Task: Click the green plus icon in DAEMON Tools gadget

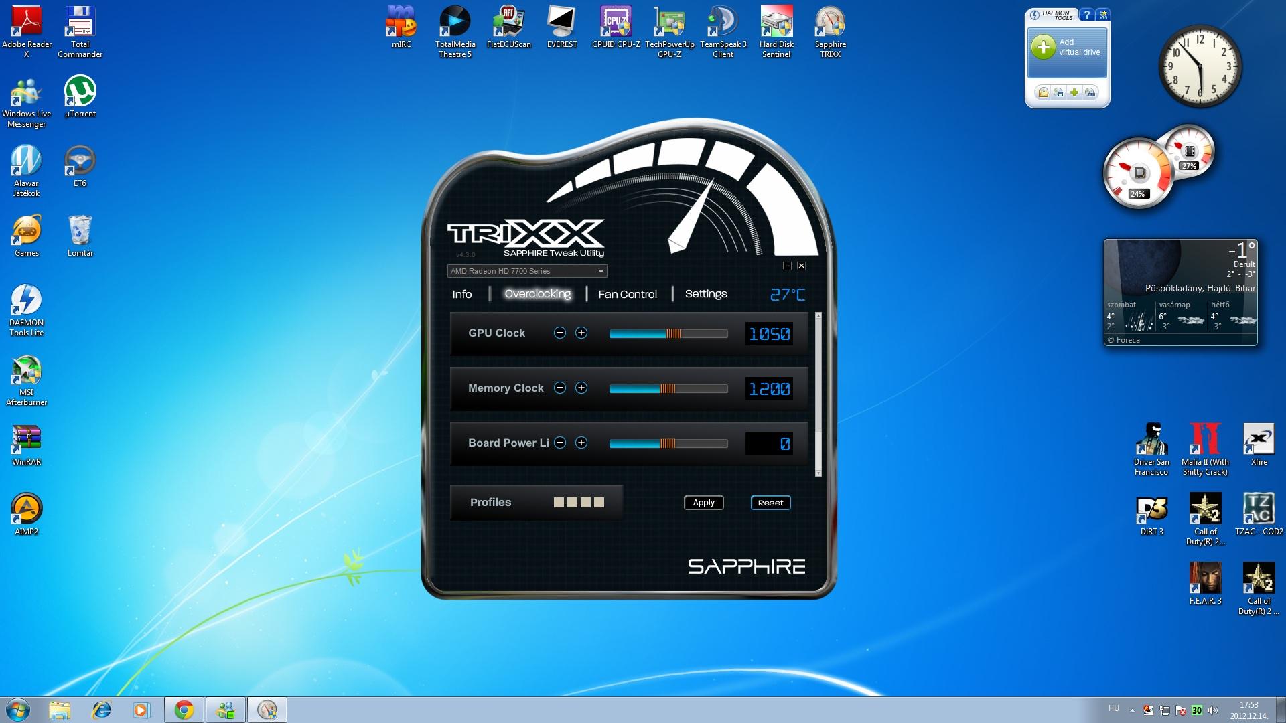Action: coord(1074,92)
